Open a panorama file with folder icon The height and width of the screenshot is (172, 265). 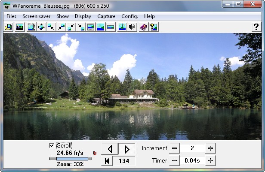click(8, 27)
